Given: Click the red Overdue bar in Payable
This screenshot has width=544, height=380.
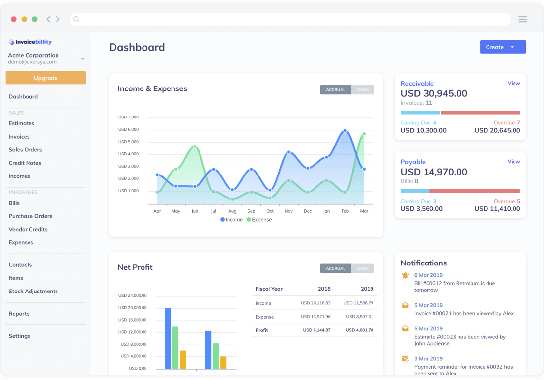Looking at the screenshot, I should point(474,191).
